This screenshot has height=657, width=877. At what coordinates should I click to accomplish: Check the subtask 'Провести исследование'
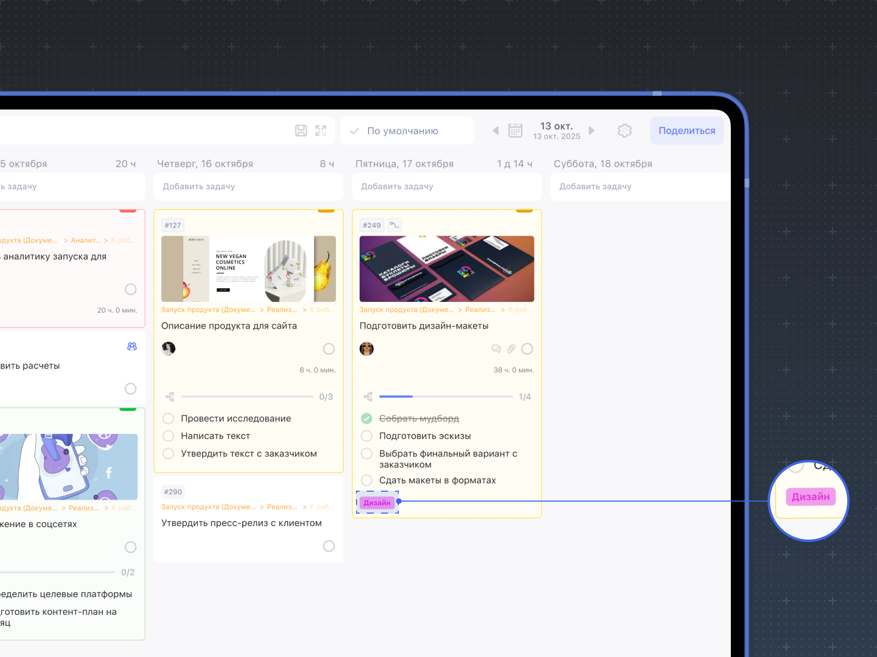pyautogui.click(x=169, y=419)
